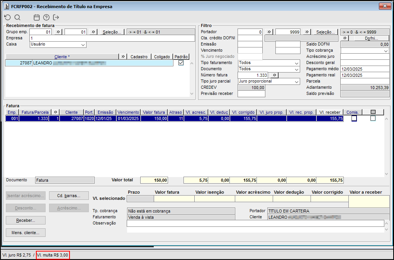The image size is (394, 260).
Task: Click Emissão start date field in Filtro
Action: click(250, 44)
